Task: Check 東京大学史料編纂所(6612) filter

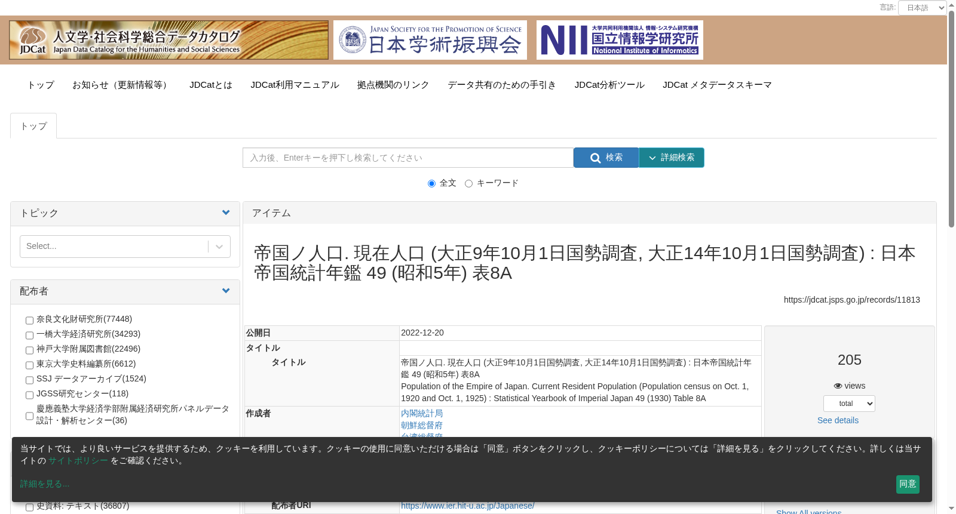Action: 29,365
